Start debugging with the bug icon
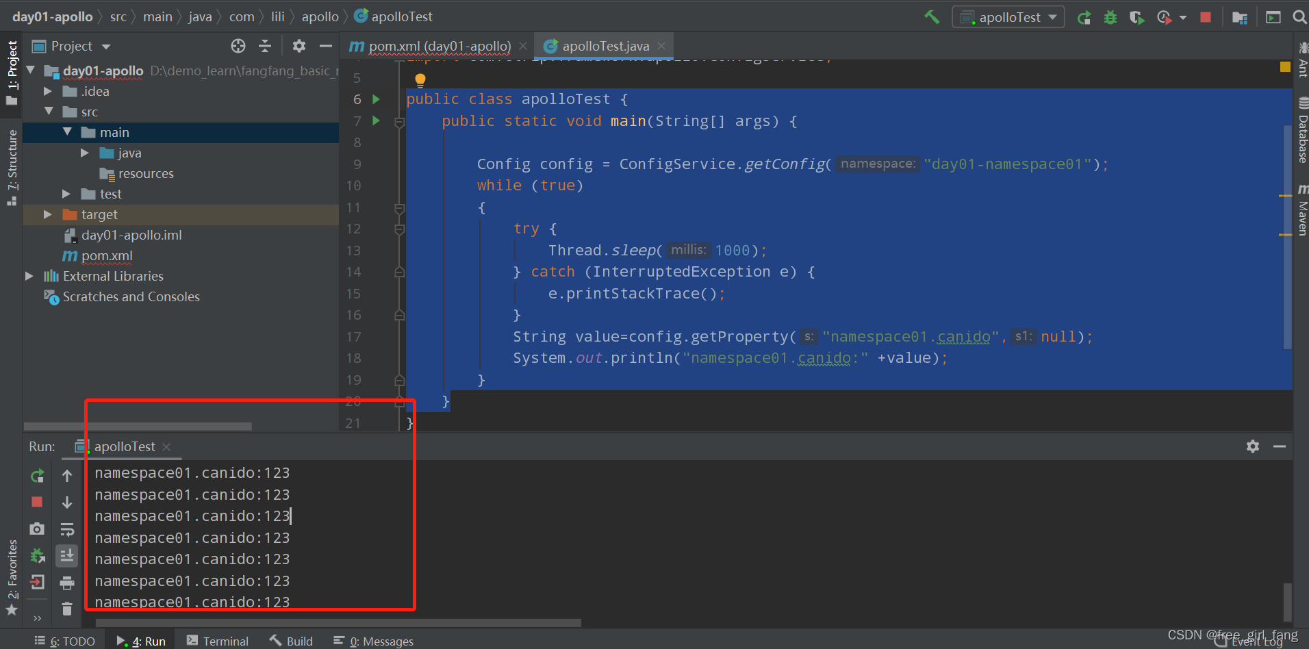This screenshot has height=649, width=1309. tap(1110, 17)
